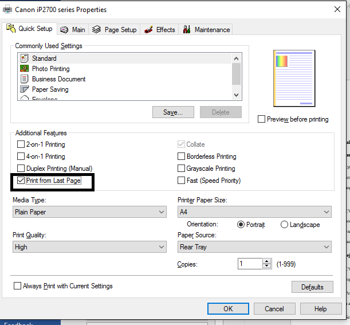The height and width of the screenshot is (325, 350).
Task: Click the Effects paintbrush icon
Action: (148, 29)
